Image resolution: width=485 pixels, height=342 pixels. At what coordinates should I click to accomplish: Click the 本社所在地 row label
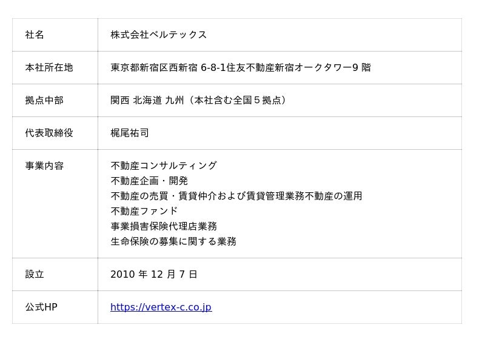coord(49,68)
